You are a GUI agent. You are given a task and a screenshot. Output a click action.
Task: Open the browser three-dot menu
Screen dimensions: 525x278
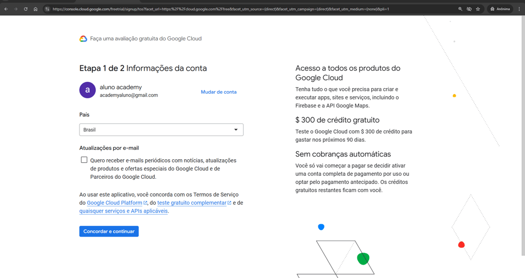[x=519, y=9]
